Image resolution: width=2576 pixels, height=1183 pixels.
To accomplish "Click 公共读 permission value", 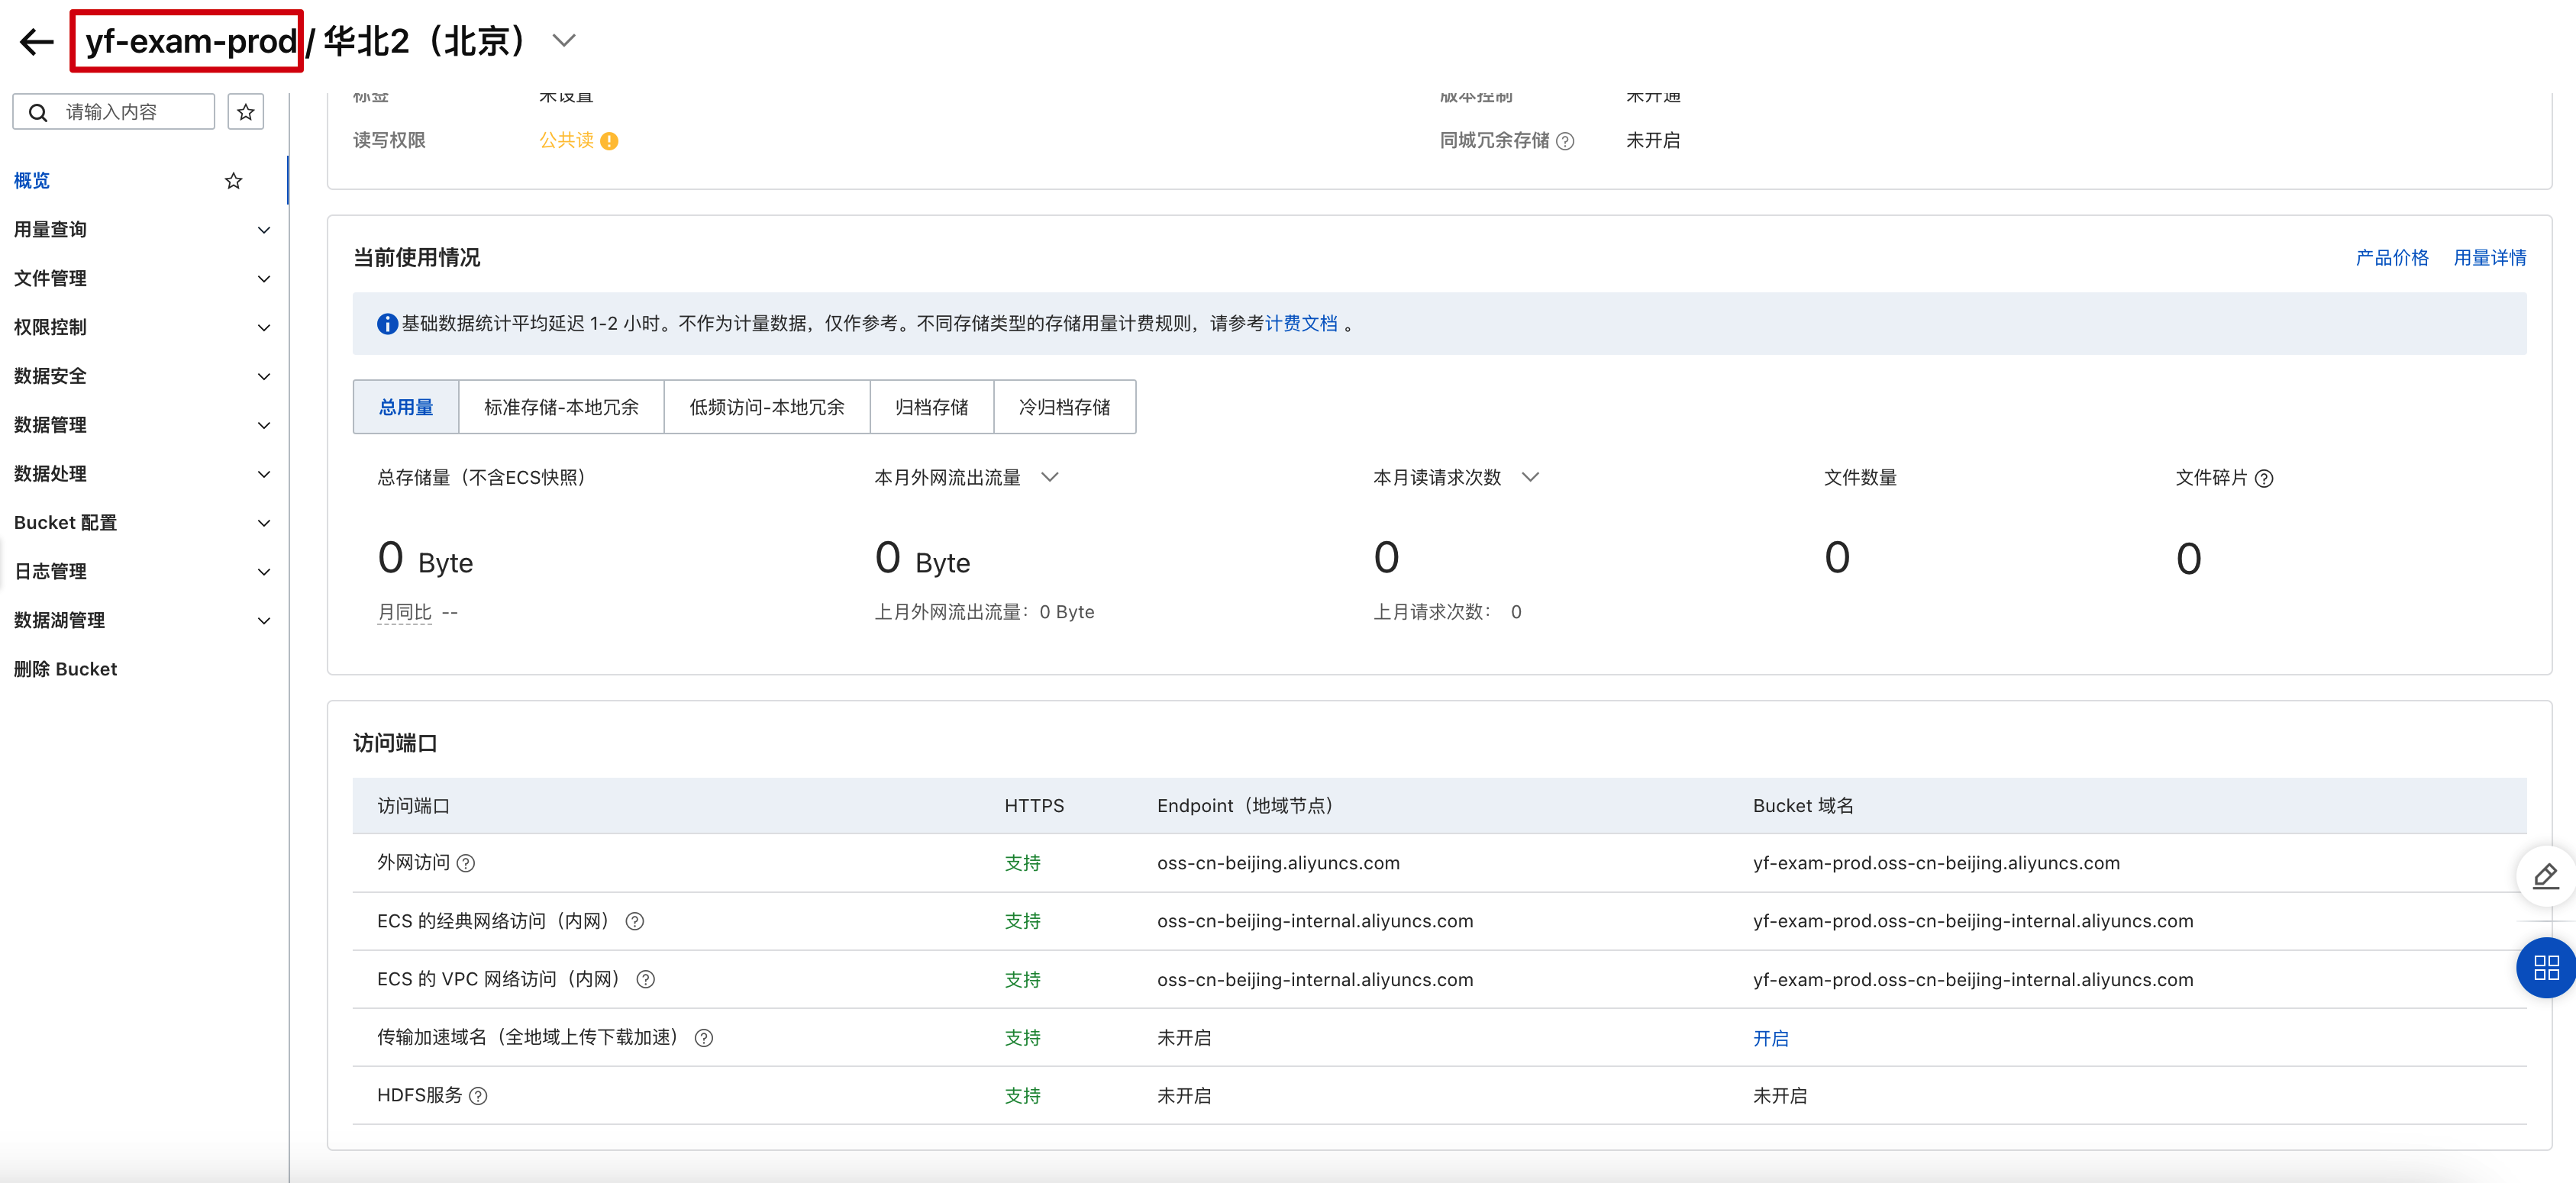I will (567, 140).
